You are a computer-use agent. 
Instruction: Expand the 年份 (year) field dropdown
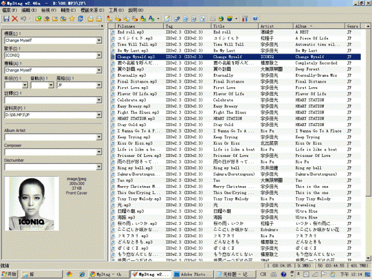(x=25, y=85)
